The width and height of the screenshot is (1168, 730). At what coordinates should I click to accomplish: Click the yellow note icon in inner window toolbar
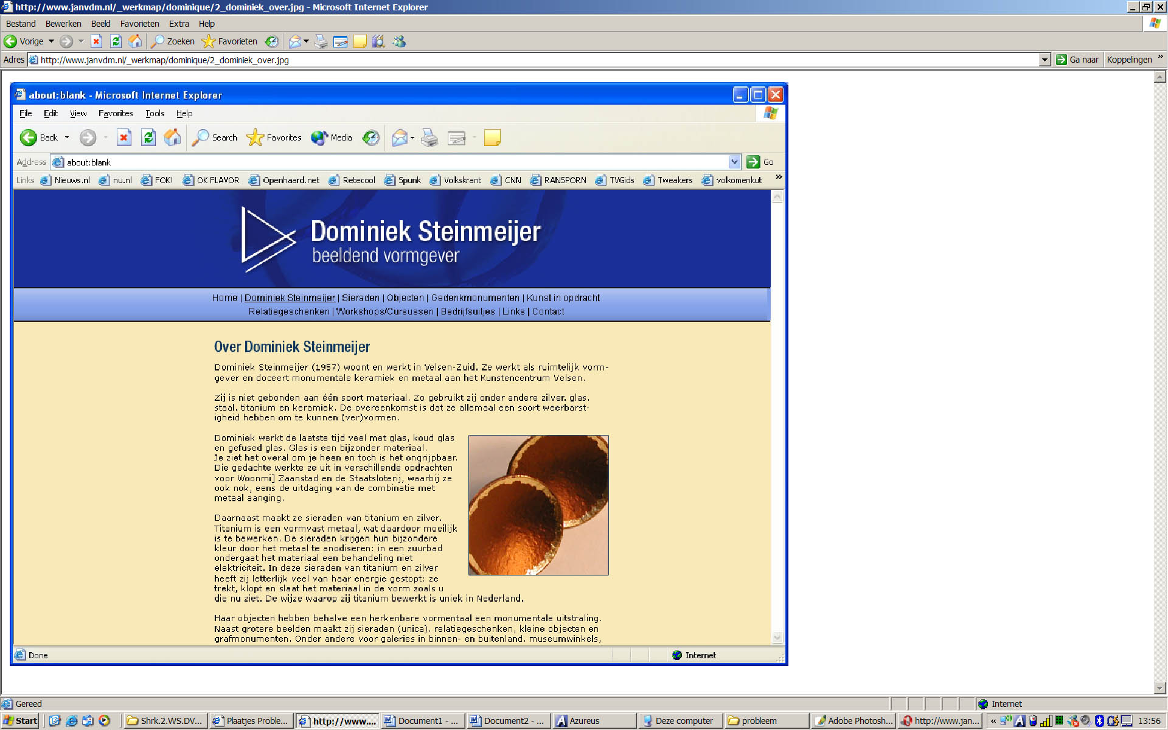492,137
